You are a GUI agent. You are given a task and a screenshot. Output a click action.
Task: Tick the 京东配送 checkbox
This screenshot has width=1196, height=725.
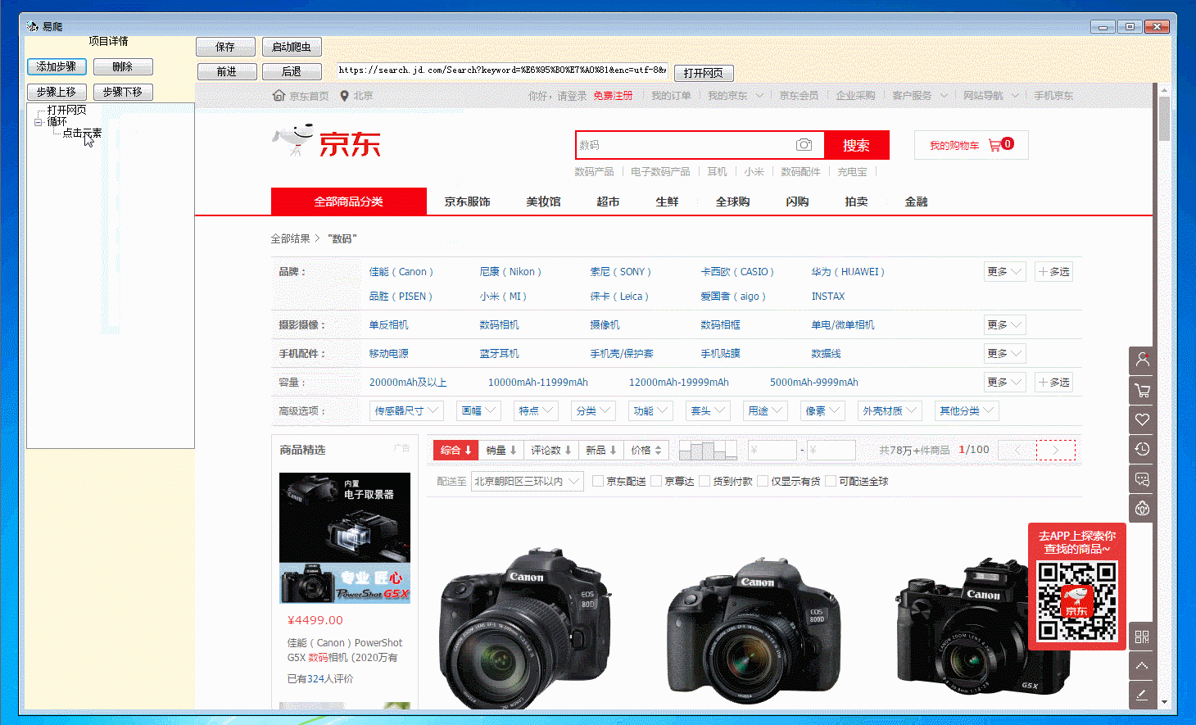(x=598, y=481)
